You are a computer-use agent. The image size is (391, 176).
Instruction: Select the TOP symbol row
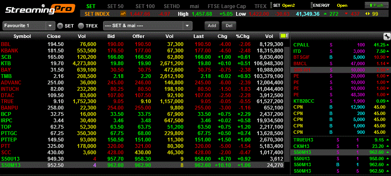coord(142,127)
